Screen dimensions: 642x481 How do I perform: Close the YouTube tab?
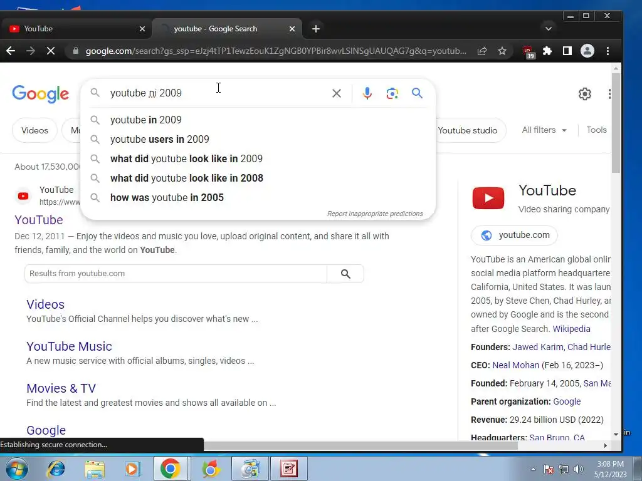(x=142, y=29)
